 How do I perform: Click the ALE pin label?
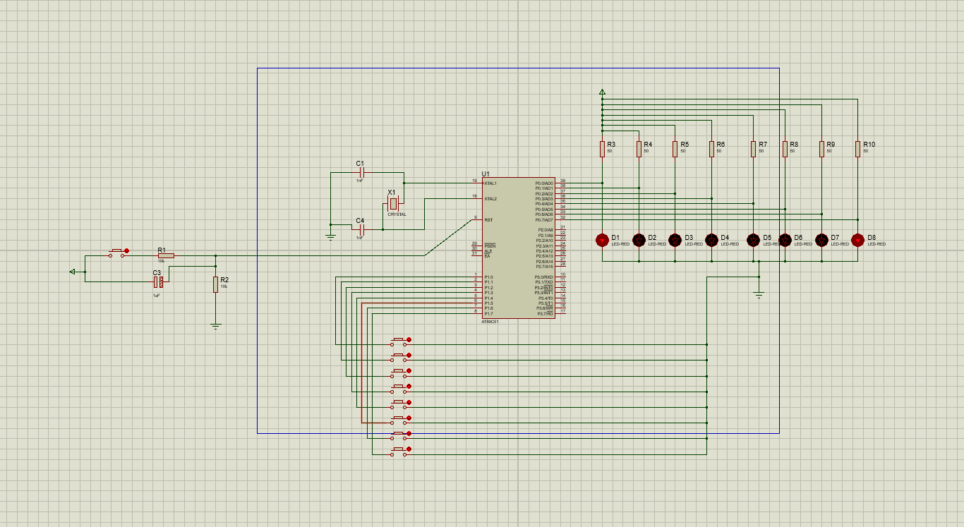point(488,250)
